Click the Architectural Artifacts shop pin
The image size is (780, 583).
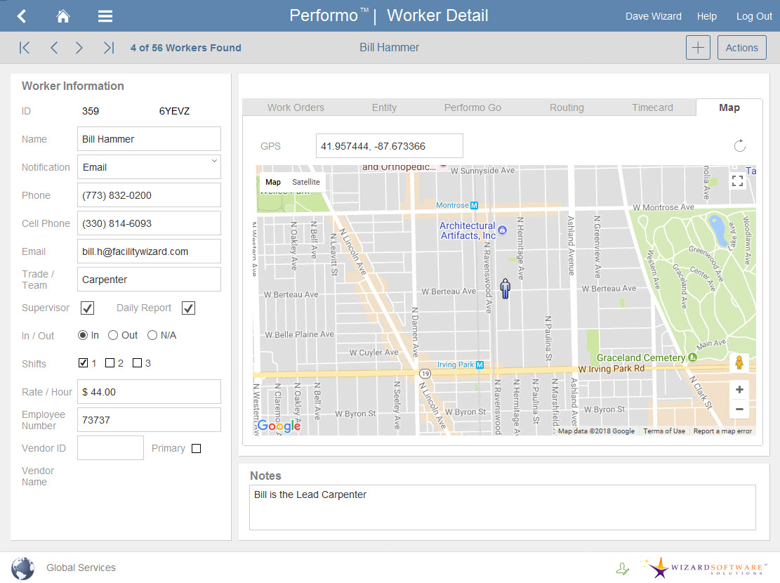pos(503,230)
